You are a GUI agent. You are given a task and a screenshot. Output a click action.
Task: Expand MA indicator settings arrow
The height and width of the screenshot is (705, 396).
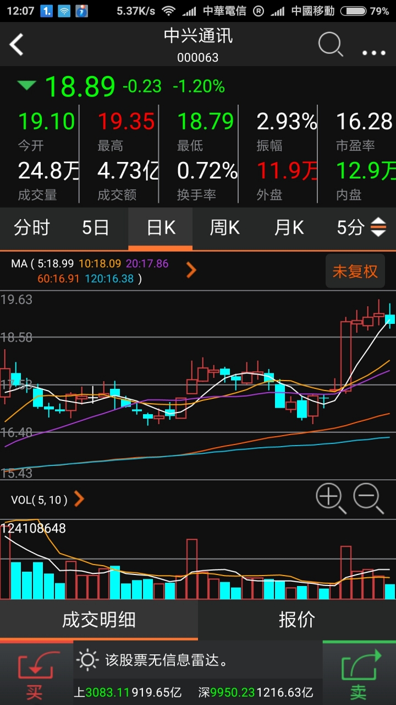click(x=191, y=270)
